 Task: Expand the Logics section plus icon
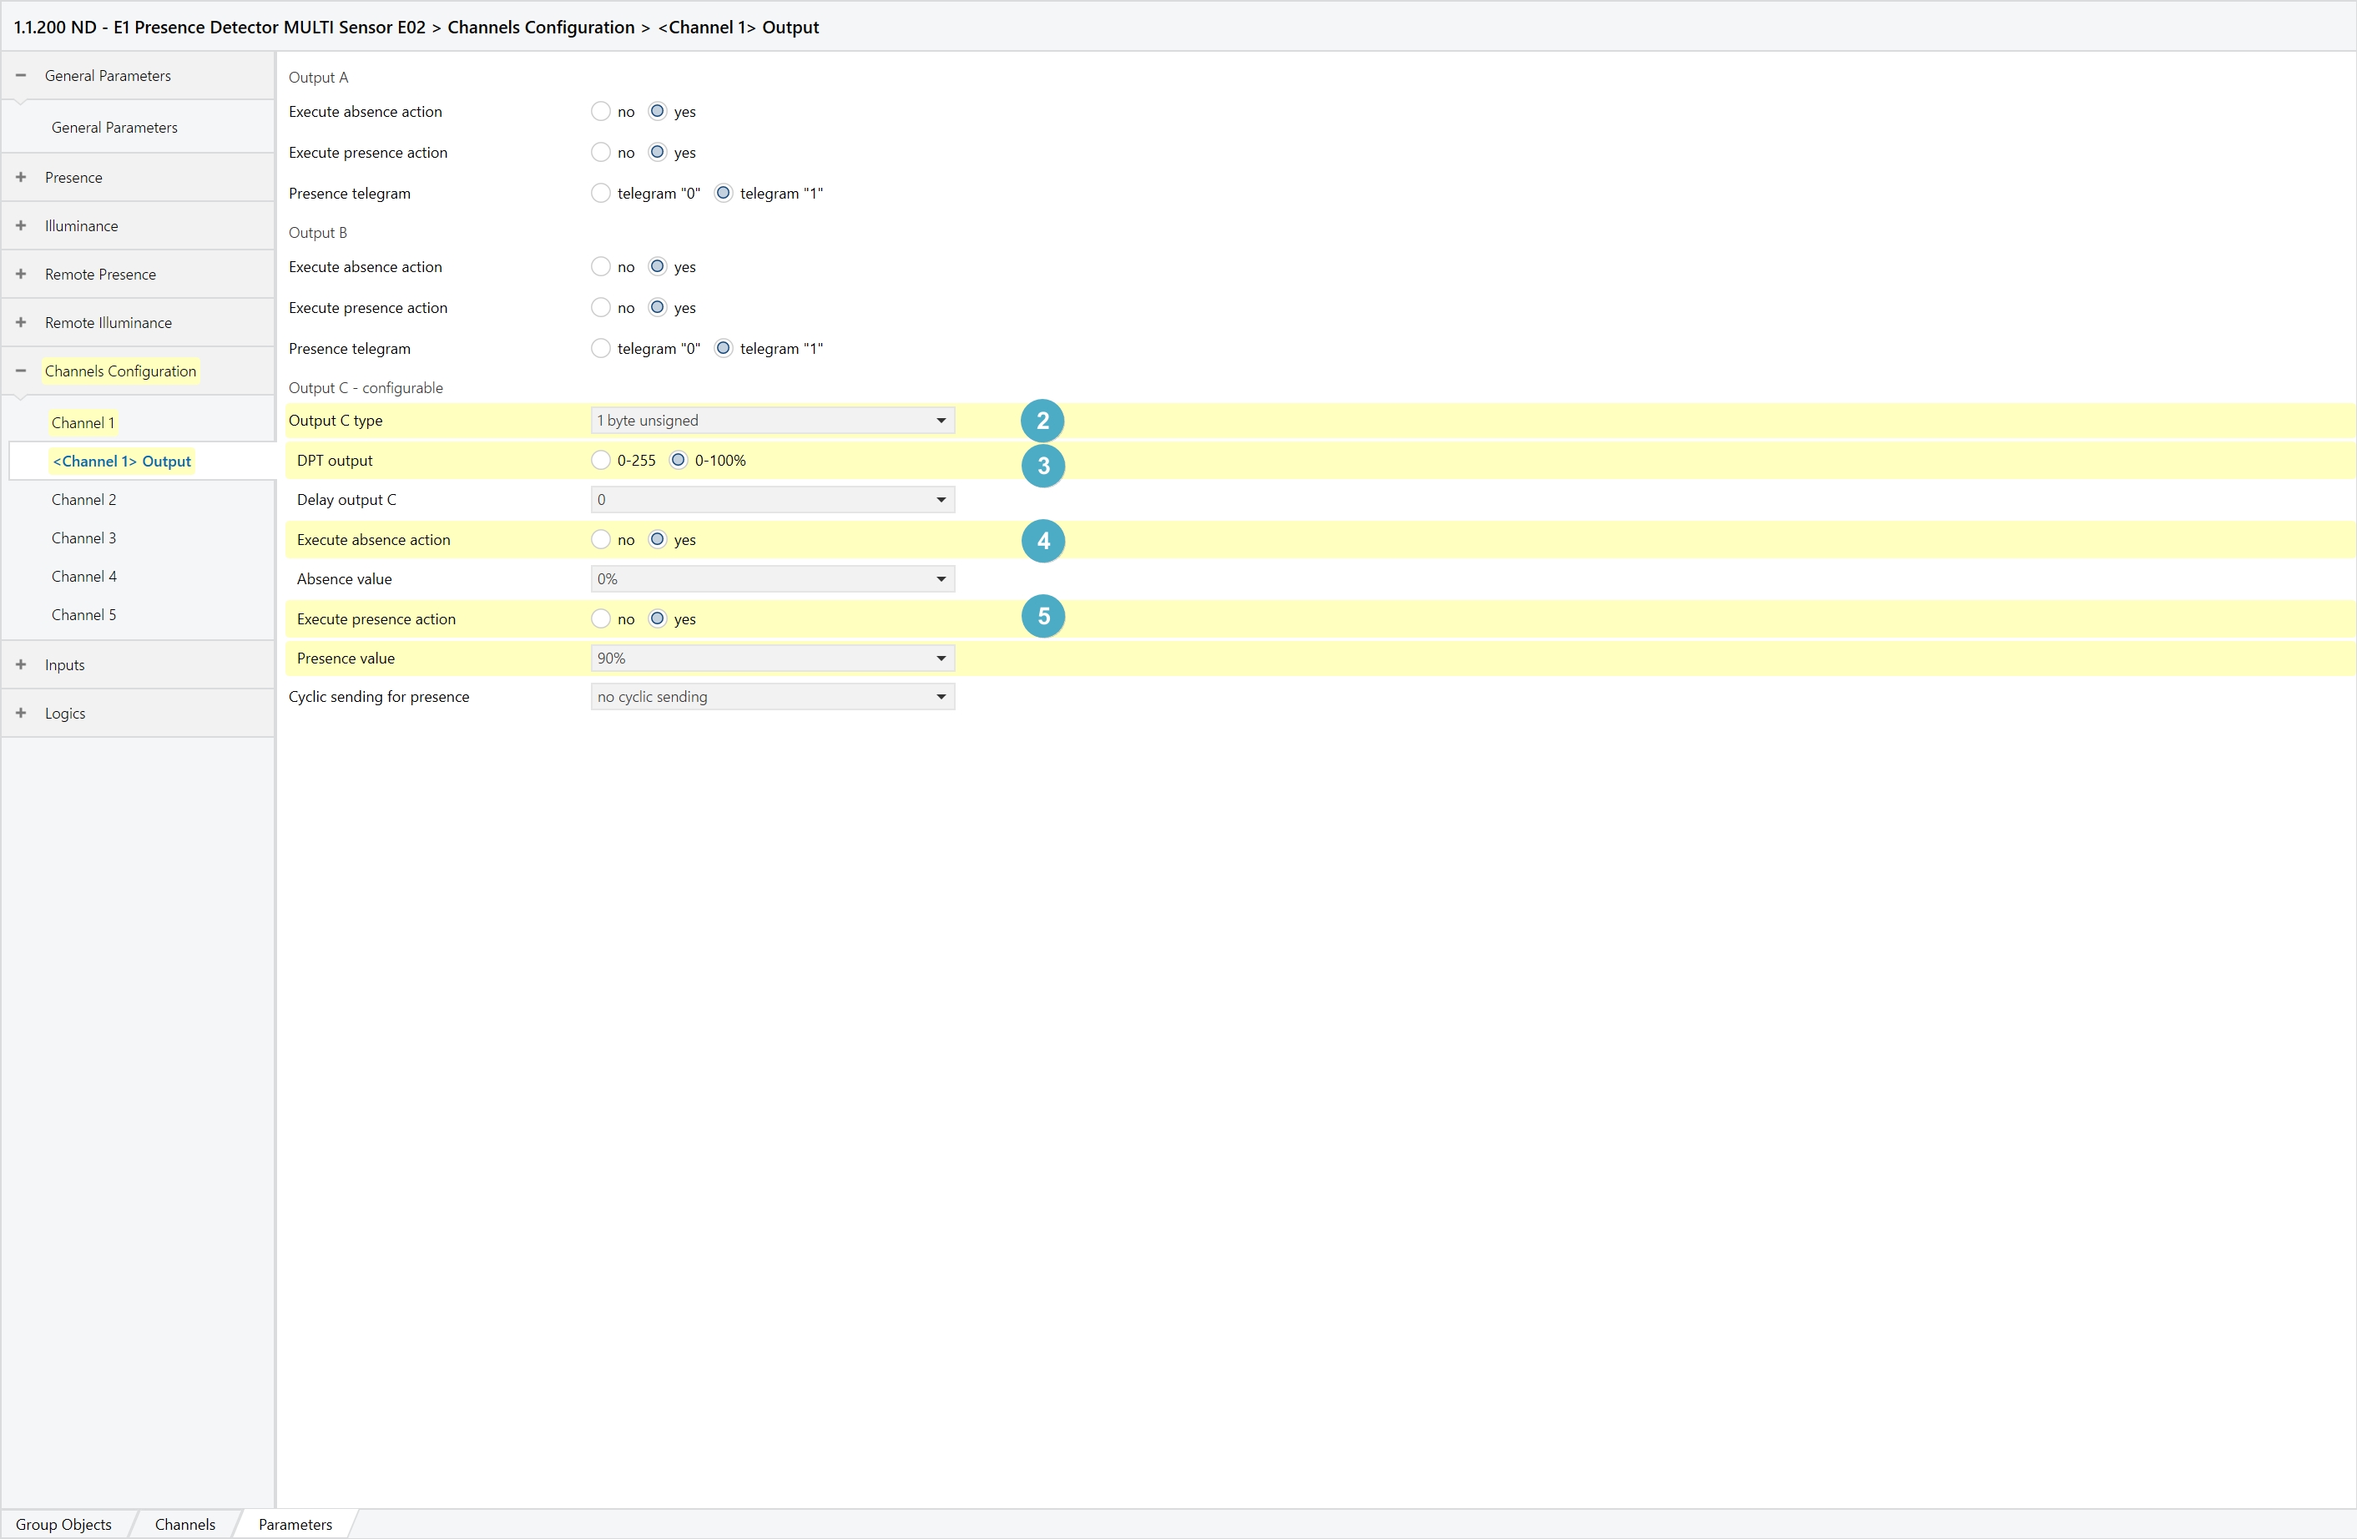point(21,713)
